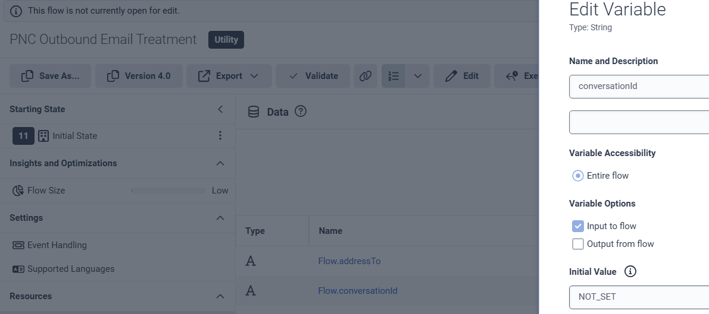Click the info icon in the notification banner
The height and width of the screenshot is (314, 709).
click(x=16, y=11)
